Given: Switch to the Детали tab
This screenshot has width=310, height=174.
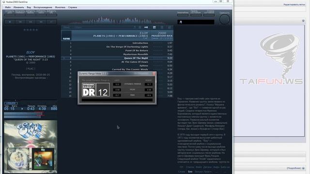Looking at the screenshot, I should click(x=207, y=167).
